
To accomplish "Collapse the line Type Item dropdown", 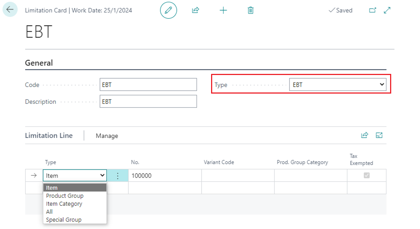I will coord(75,175).
